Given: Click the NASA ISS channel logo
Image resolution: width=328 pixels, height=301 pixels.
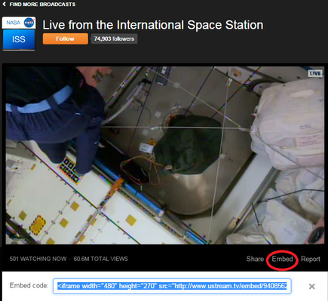Looking at the screenshot, I should coord(19,34).
